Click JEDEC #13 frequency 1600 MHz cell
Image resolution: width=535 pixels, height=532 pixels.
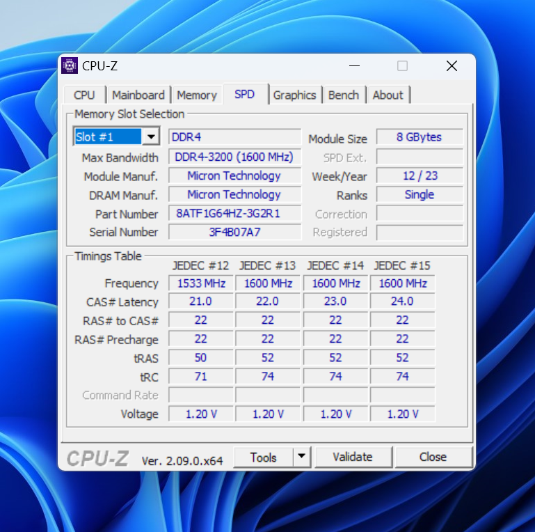coord(268,283)
